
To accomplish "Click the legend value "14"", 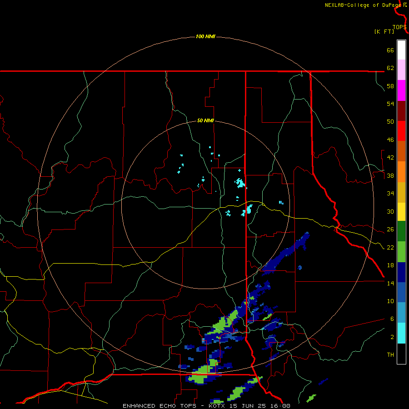I will 390,283.
